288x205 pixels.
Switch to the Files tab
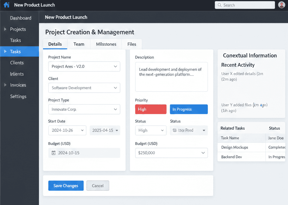(132, 44)
